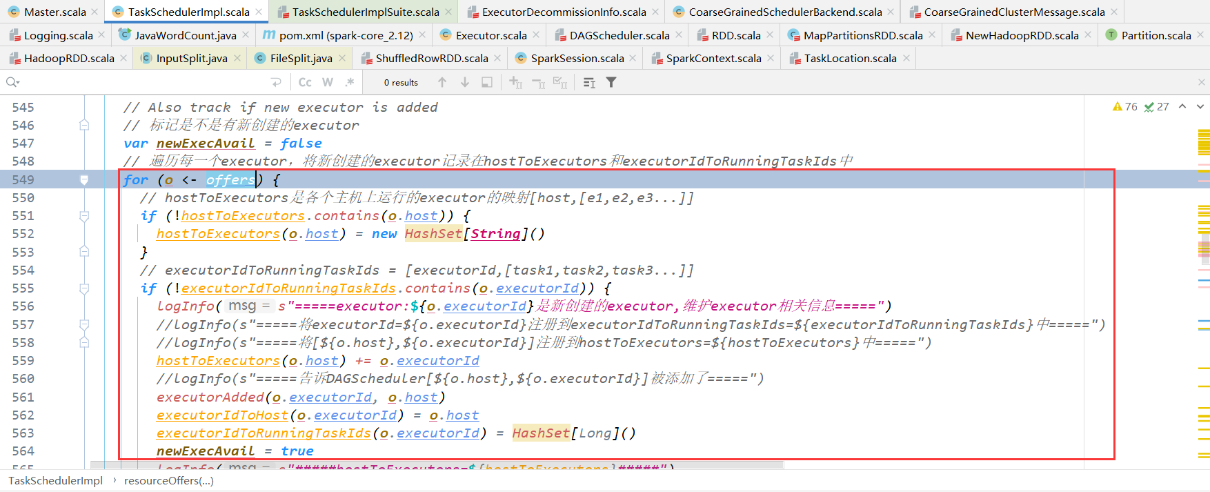Click the 27 typos inspection indicator
The image size is (1210, 492).
tap(1157, 106)
